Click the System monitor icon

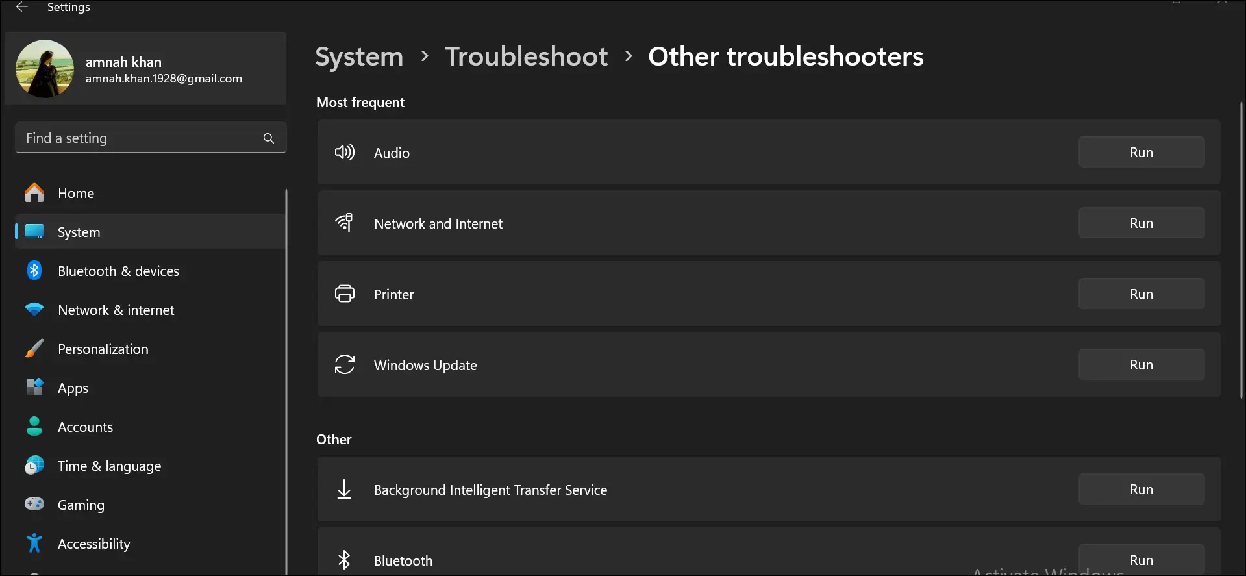[34, 232]
